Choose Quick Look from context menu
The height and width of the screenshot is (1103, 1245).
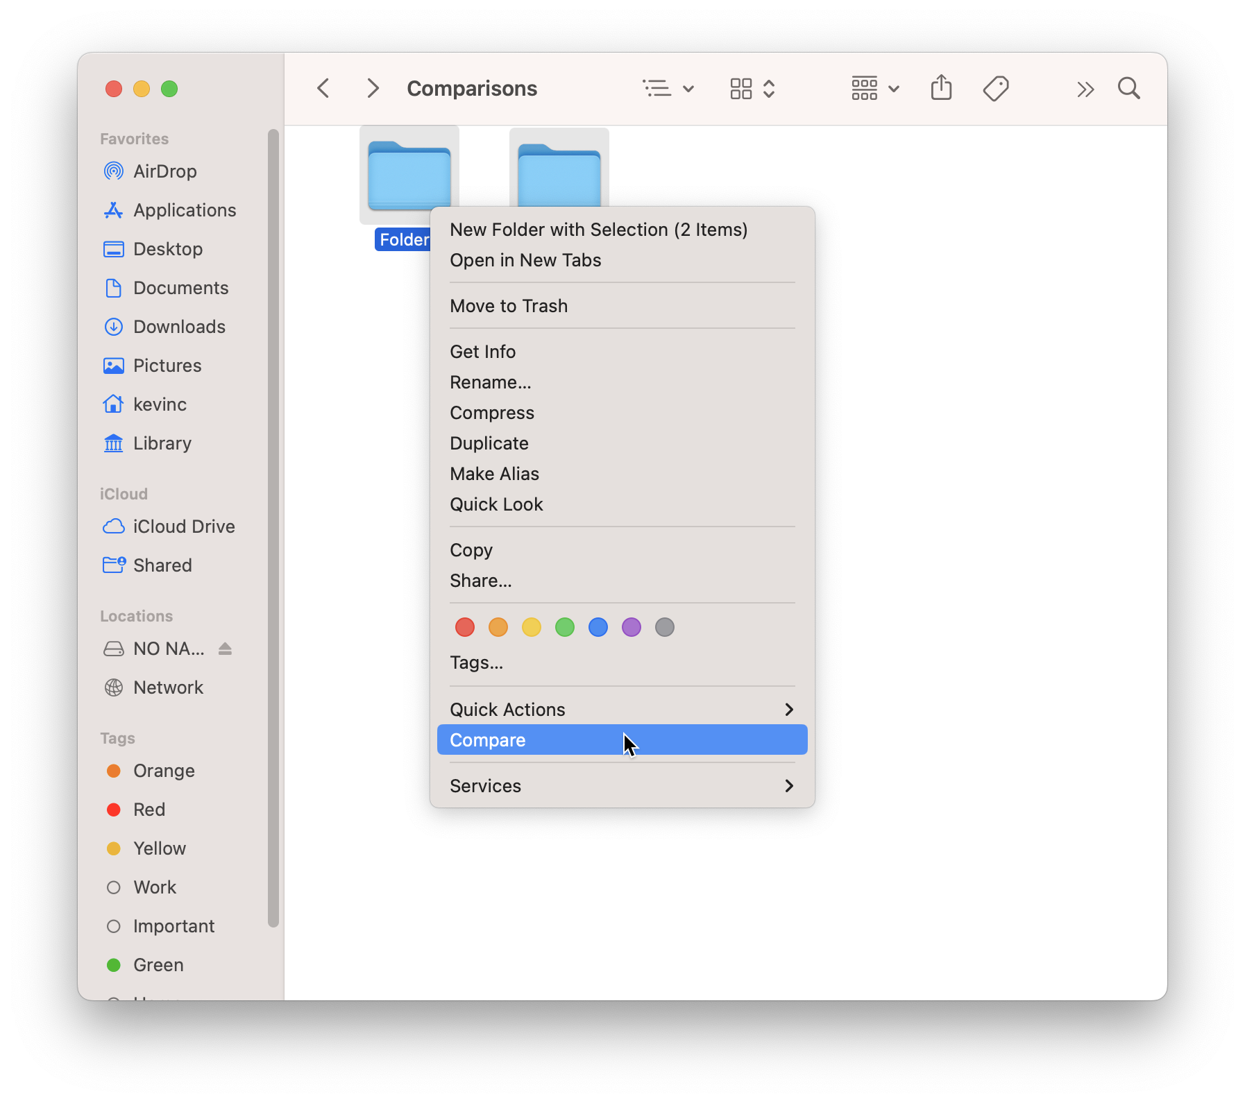point(622,504)
